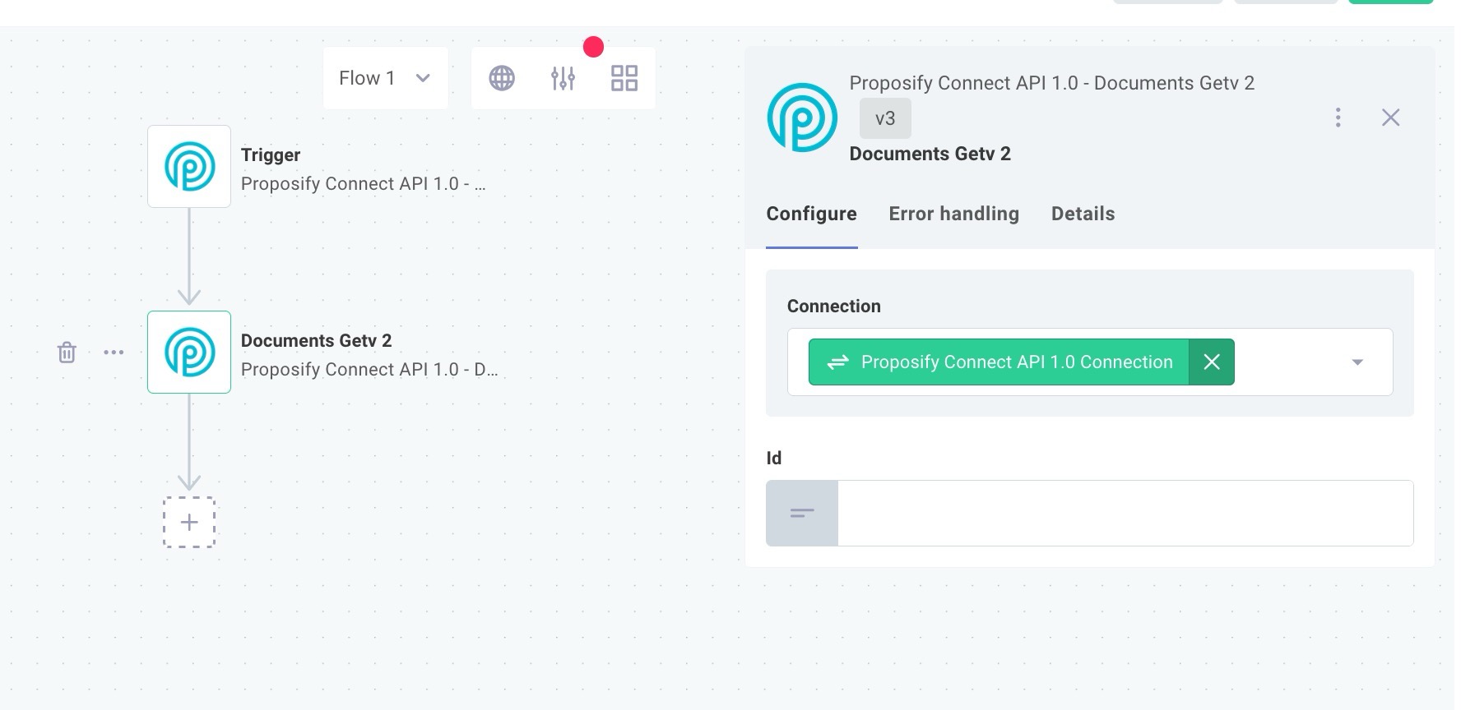
Task: Select the Configure tab
Action: [x=811, y=214]
